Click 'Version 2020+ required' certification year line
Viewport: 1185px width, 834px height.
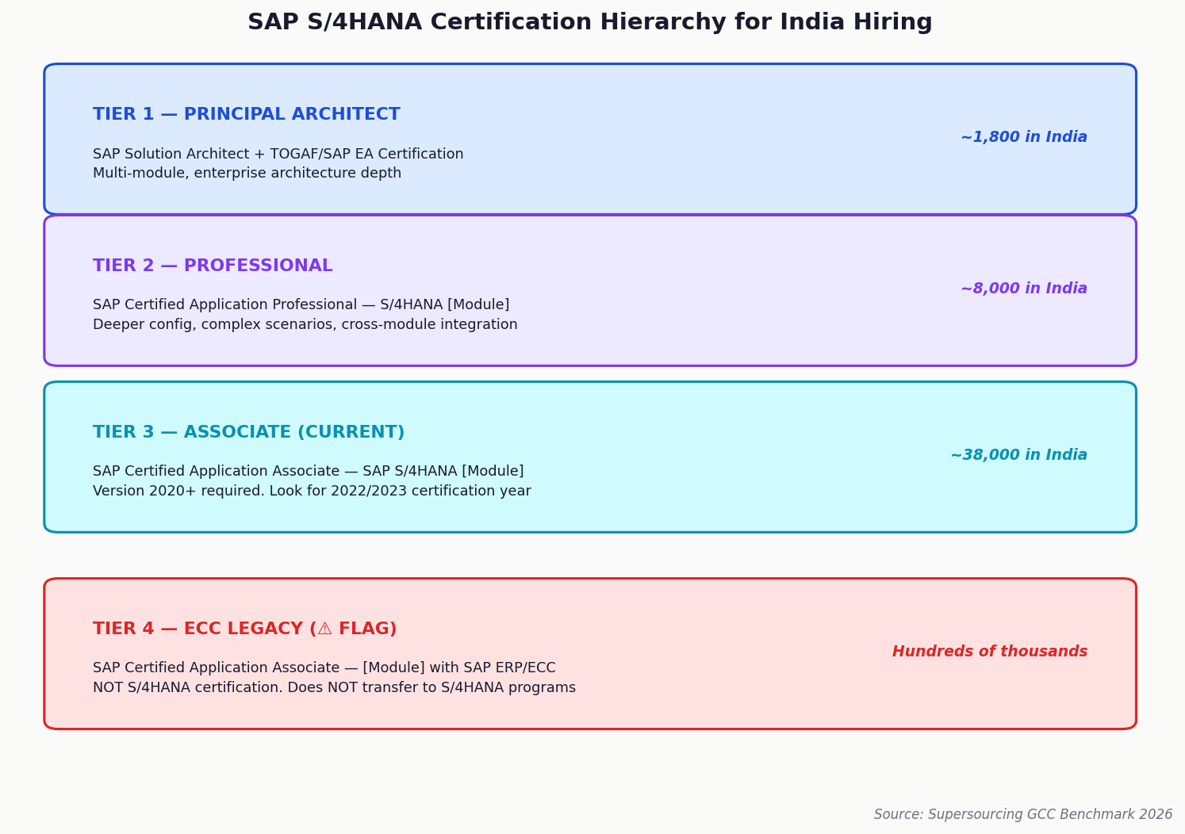(312, 492)
